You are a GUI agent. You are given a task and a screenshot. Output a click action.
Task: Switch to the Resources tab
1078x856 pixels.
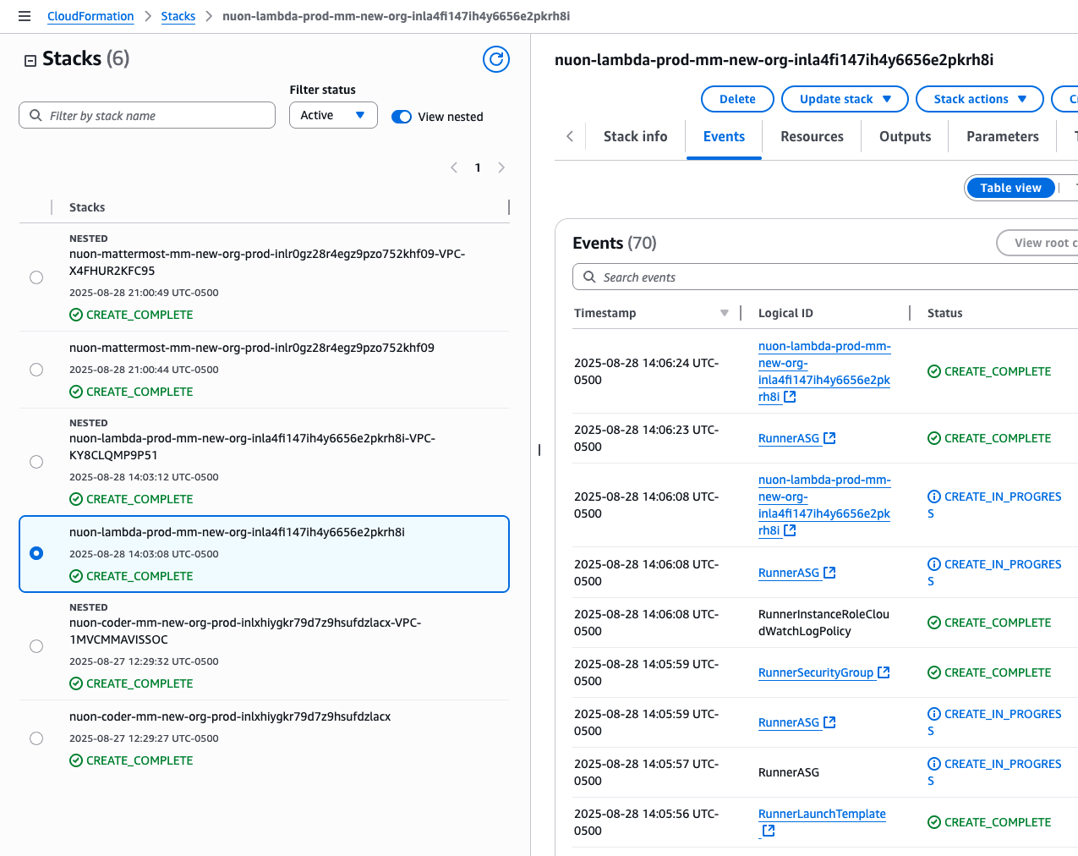click(x=812, y=136)
